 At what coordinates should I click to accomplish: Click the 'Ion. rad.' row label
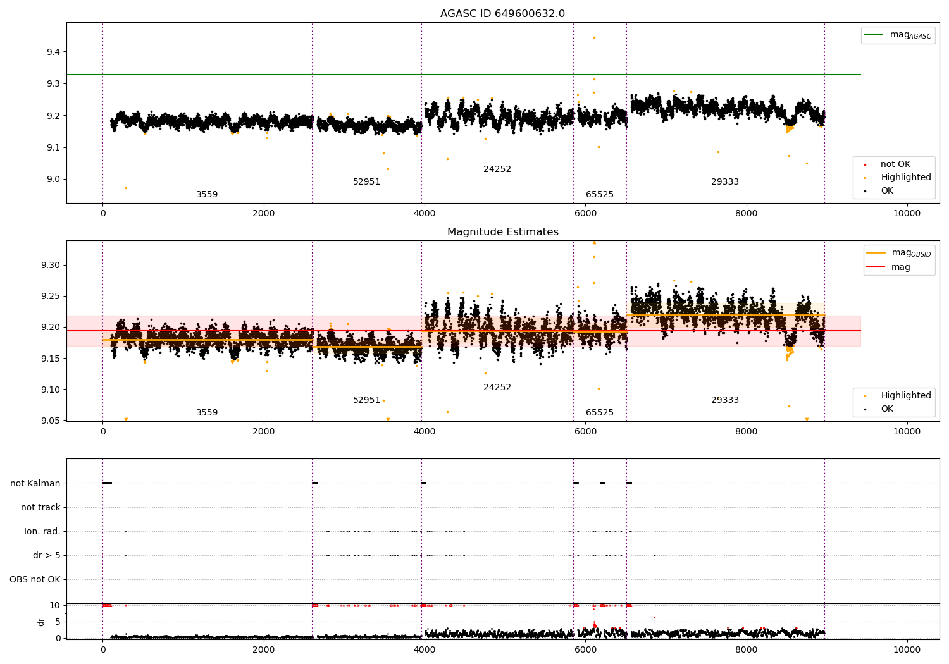click(42, 532)
